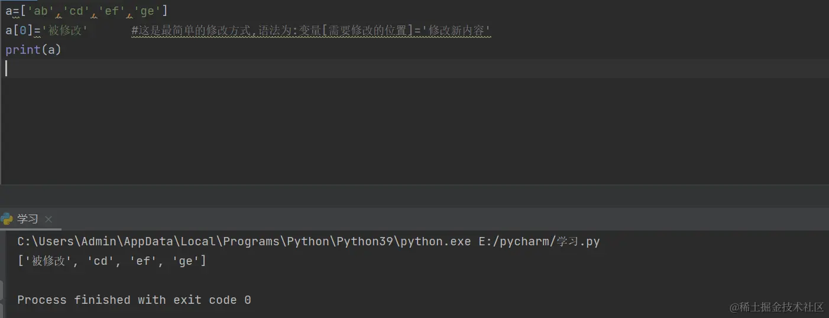Click the 'Process finished with exit code 0' message
This screenshot has width=829, height=318.
point(134,300)
